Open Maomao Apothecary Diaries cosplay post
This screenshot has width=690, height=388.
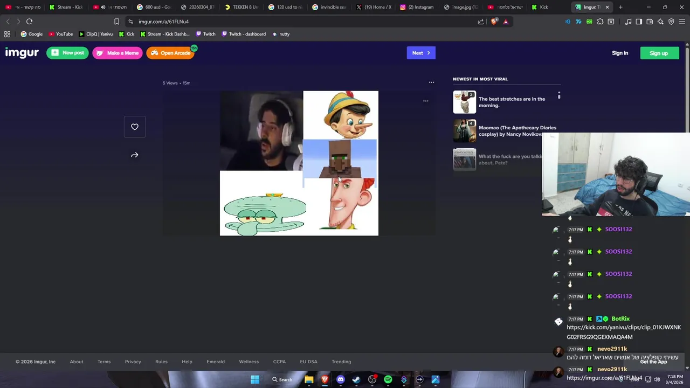point(506,131)
